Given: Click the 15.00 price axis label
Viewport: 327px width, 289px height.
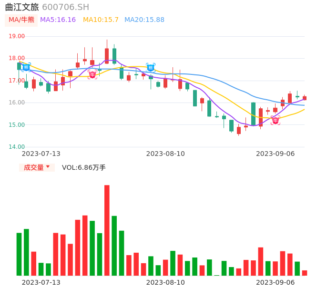Looking at the screenshot, I should 17,125.
